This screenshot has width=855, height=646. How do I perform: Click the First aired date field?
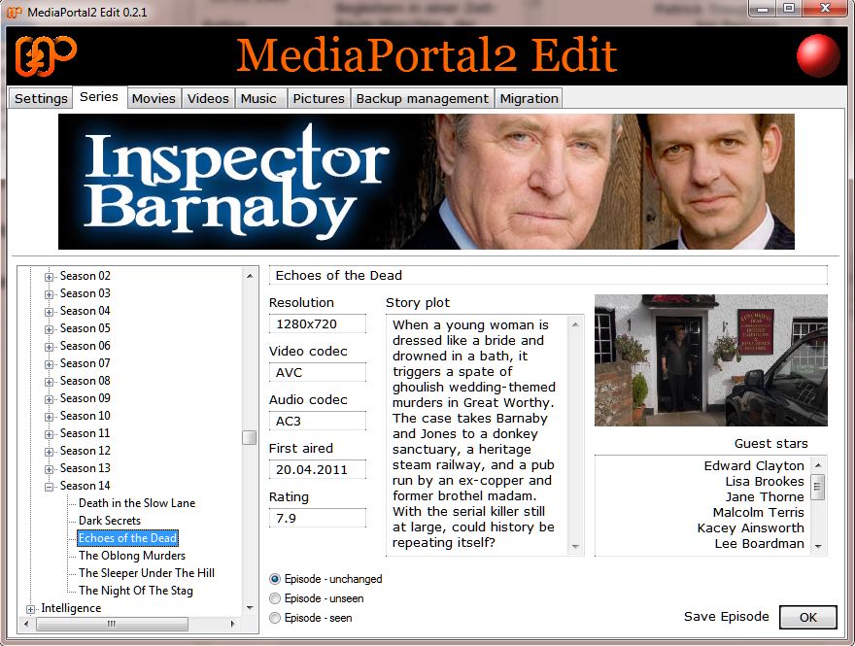click(x=318, y=469)
